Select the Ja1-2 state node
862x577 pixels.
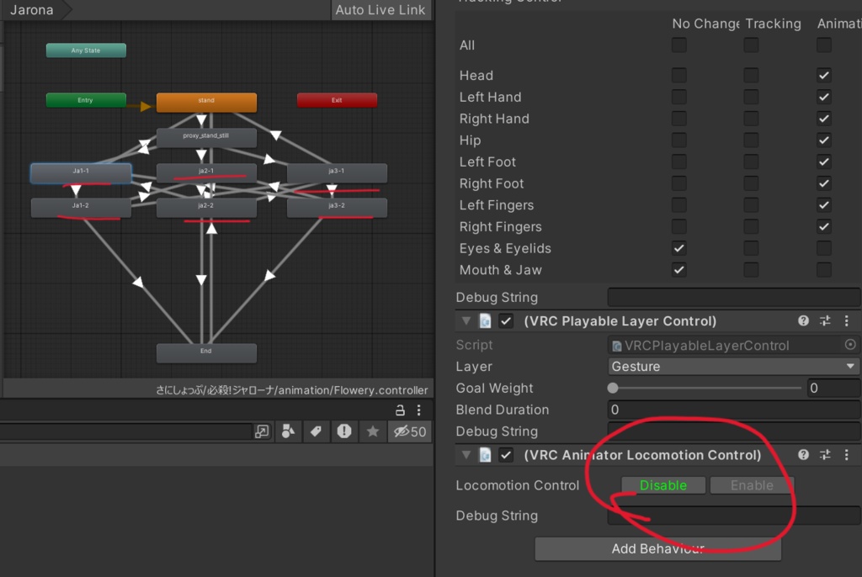point(81,208)
